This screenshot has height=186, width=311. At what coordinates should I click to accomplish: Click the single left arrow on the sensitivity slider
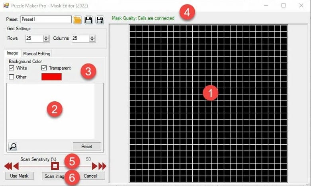coord(16,166)
